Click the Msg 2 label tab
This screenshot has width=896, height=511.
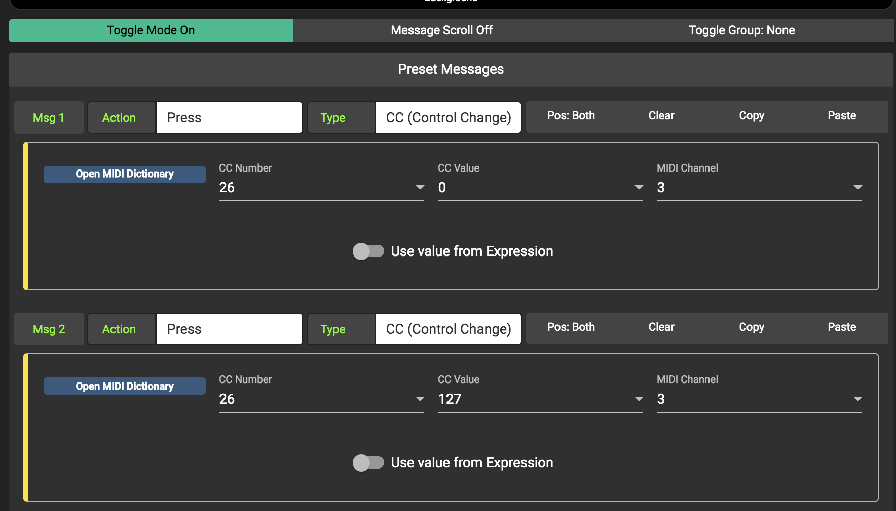tap(49, 329)
